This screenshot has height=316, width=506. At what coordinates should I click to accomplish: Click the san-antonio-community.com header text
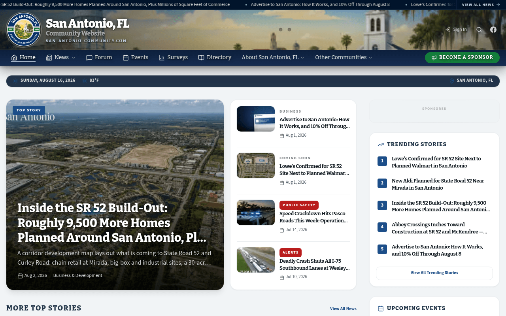pyautogui.click(x=86, y=41)
